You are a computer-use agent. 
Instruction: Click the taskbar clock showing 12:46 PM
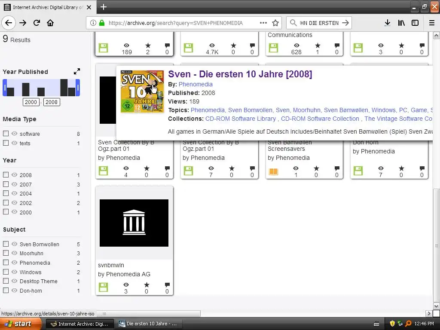[424, 324]
